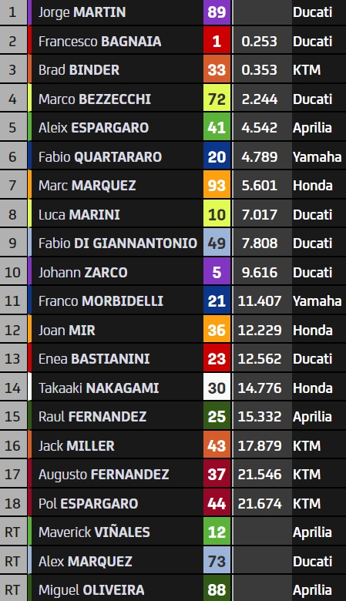Screen dimensions: 346x601
Task: Open rider name Fabio DI GIANNANTONIO
Action: (118, 243)
